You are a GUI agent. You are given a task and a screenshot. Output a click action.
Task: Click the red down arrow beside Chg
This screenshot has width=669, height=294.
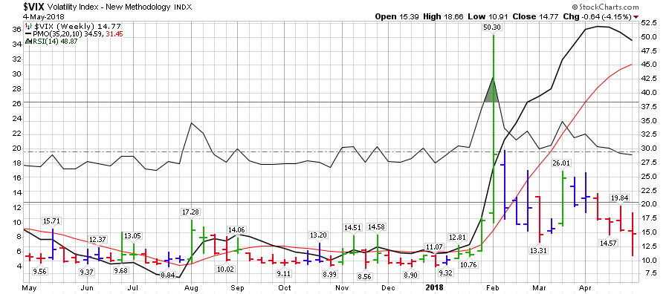(x=636, y=16)
